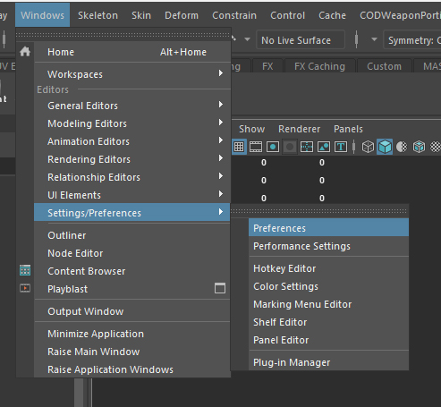Open the Marking Menu Editor

(x=328, y=304)
